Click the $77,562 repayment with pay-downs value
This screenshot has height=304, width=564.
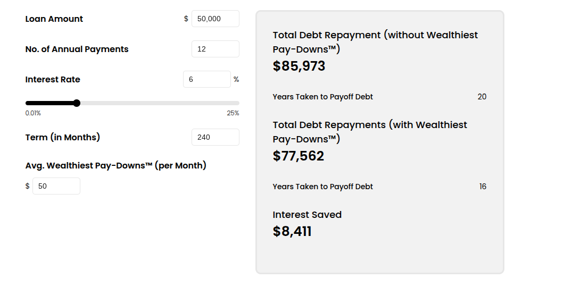tap(298, 156)
